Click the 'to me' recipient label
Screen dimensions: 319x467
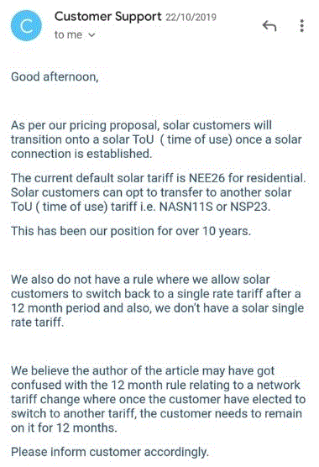click(68, 34)
